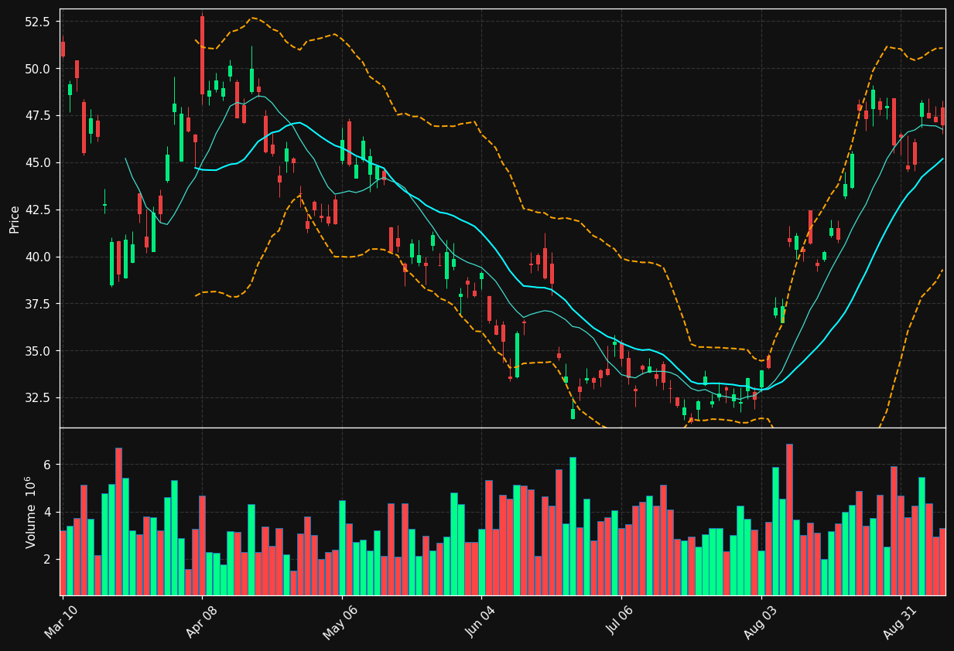This screenshot has height=651, width=954.
Task: Click the "Mar 10" date label
Action: pos(61,622)
